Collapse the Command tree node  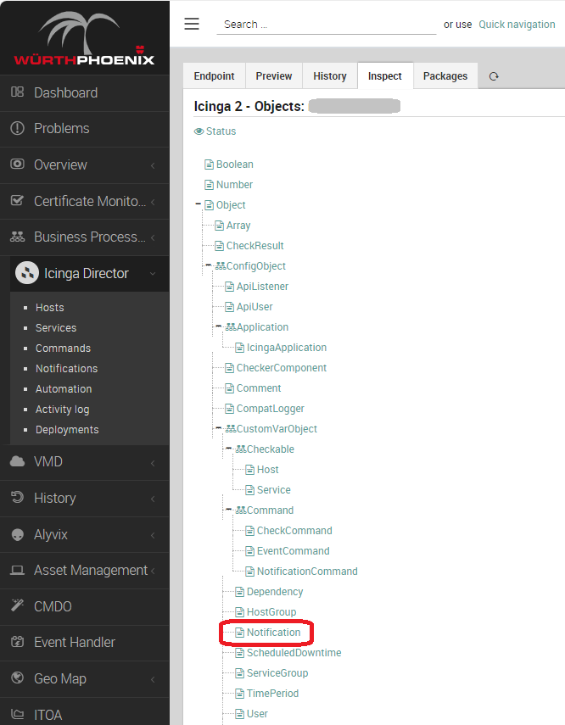228,509
